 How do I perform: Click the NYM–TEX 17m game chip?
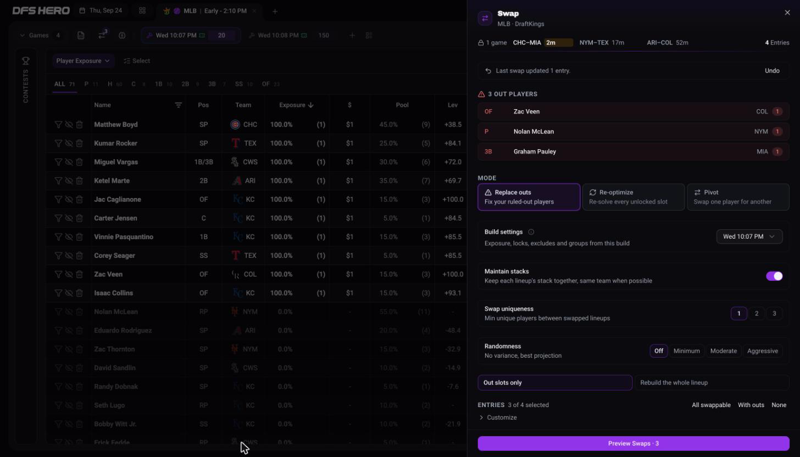[602, 43]
